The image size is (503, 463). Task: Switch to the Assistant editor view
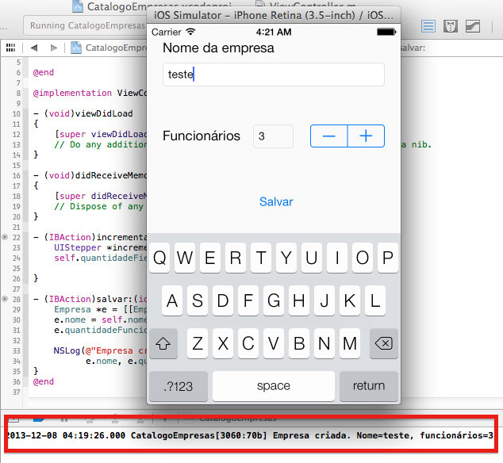point(451,25)
